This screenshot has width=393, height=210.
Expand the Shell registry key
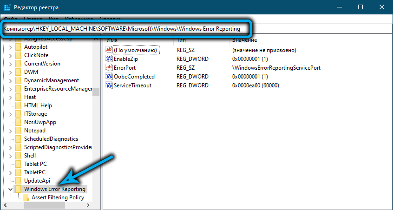[10, 156]
